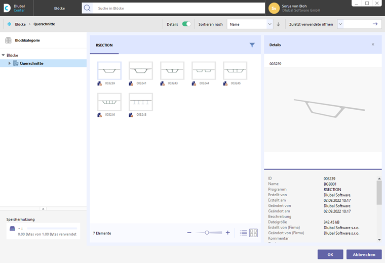Collapse the Blöcke tree root
385x263 pixels.
point(3,55)
